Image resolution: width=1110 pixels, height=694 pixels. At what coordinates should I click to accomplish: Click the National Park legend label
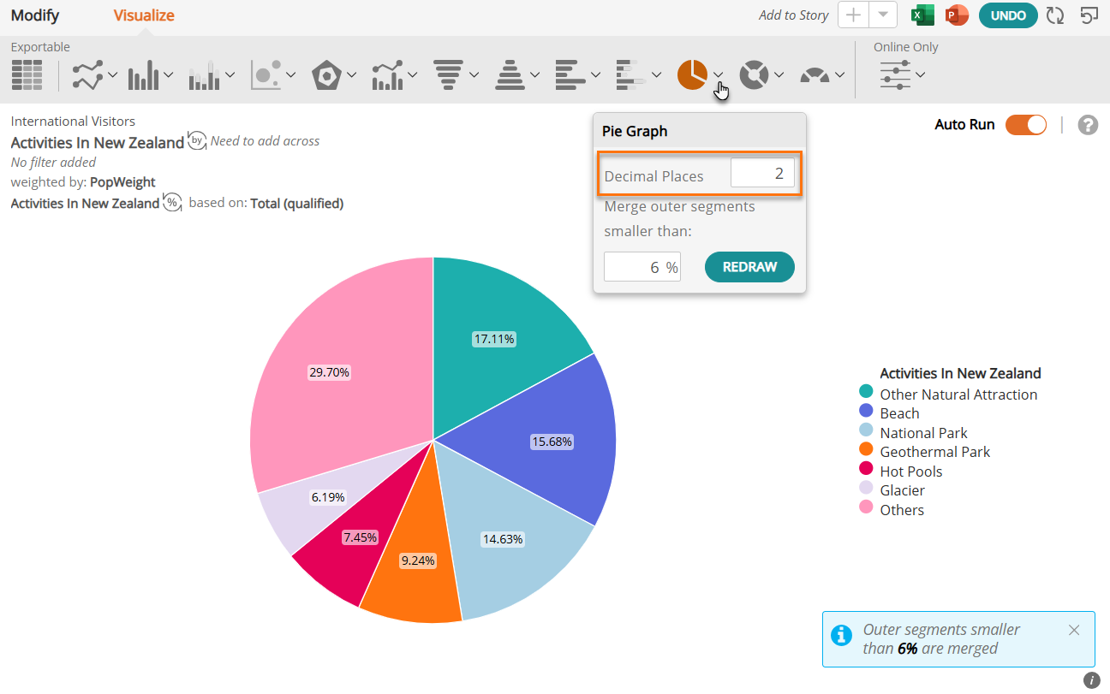click(923, 433)
